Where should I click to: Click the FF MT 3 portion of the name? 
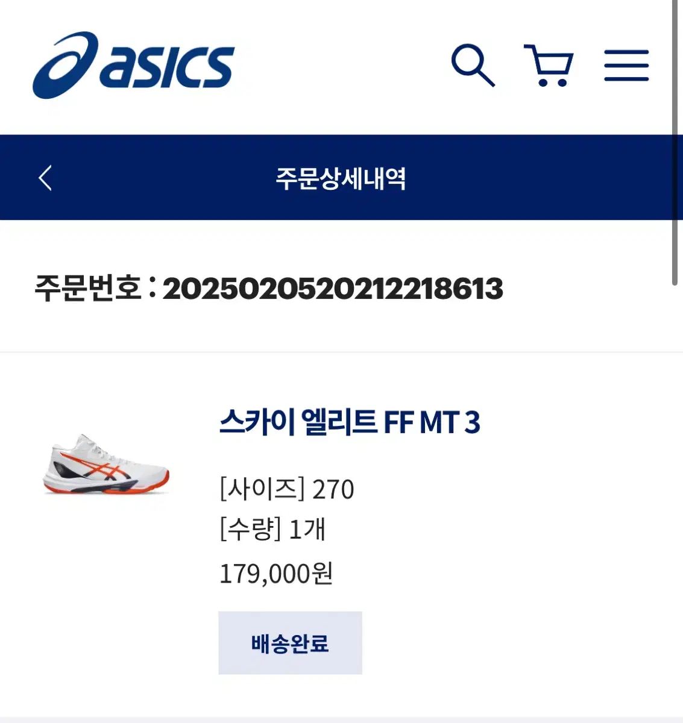432,422
